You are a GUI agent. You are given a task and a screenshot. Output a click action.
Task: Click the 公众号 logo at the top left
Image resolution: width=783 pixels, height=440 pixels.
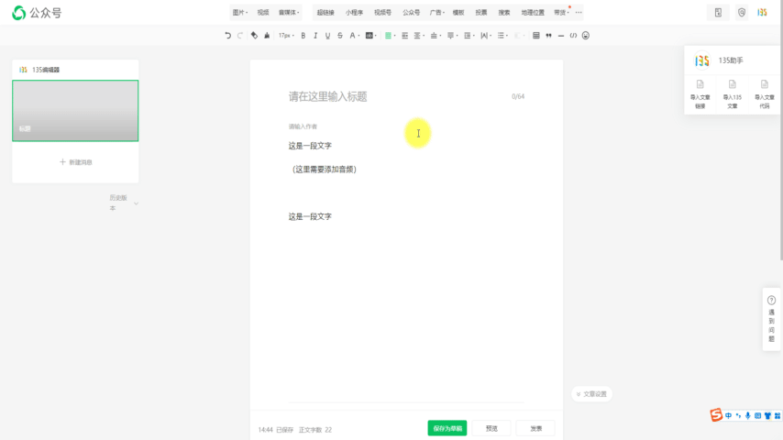37,13
